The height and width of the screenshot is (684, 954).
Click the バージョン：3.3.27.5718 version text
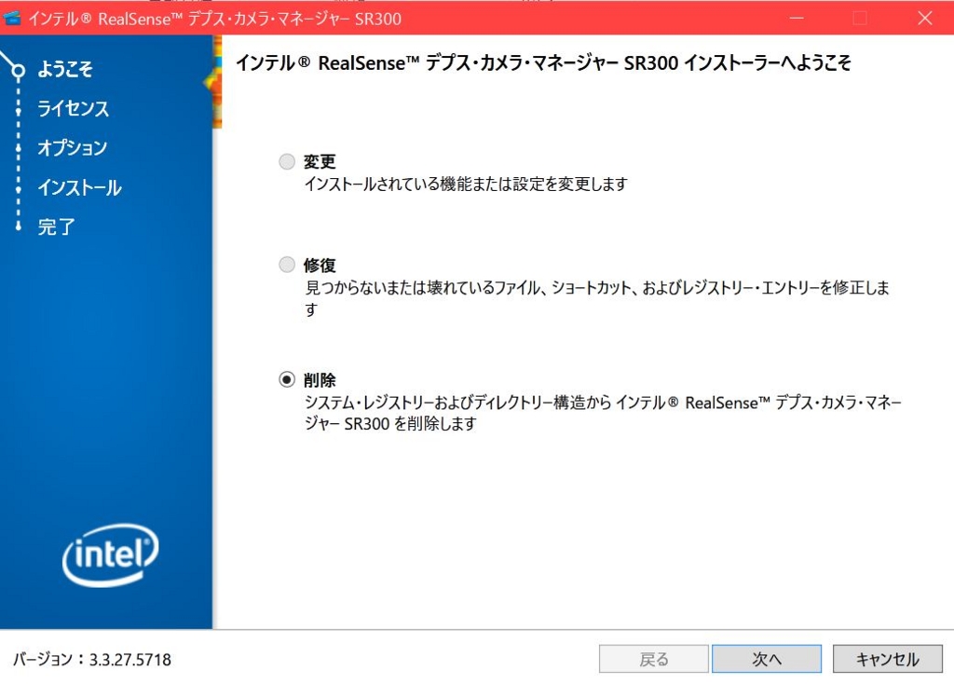tap(92, 659)
